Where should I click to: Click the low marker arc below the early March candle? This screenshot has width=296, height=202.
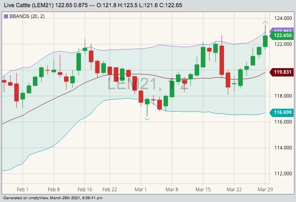147,118
